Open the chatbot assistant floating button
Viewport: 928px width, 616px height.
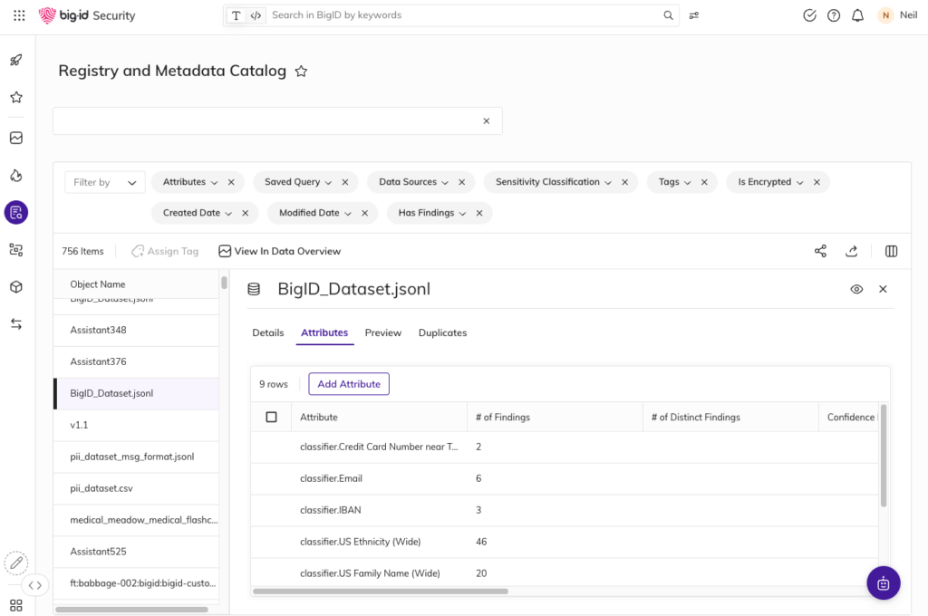pyautogui.click(x=883, y=583)
